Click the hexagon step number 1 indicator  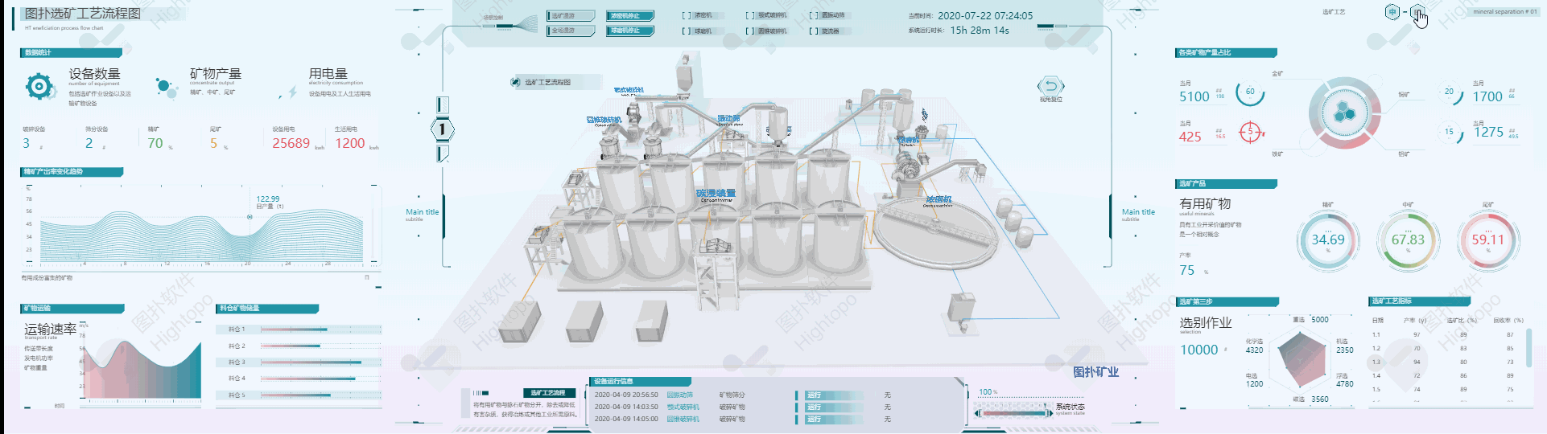click(x=442, y=129)
